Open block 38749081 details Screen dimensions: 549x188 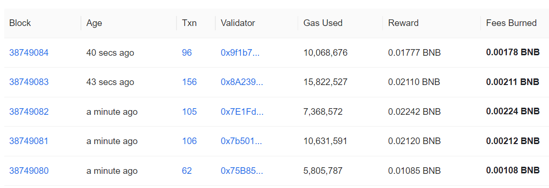29,141
